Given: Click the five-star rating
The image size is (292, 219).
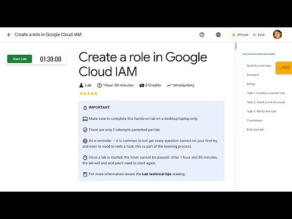Looking at the screenshot, I should (x=88, y=94).
